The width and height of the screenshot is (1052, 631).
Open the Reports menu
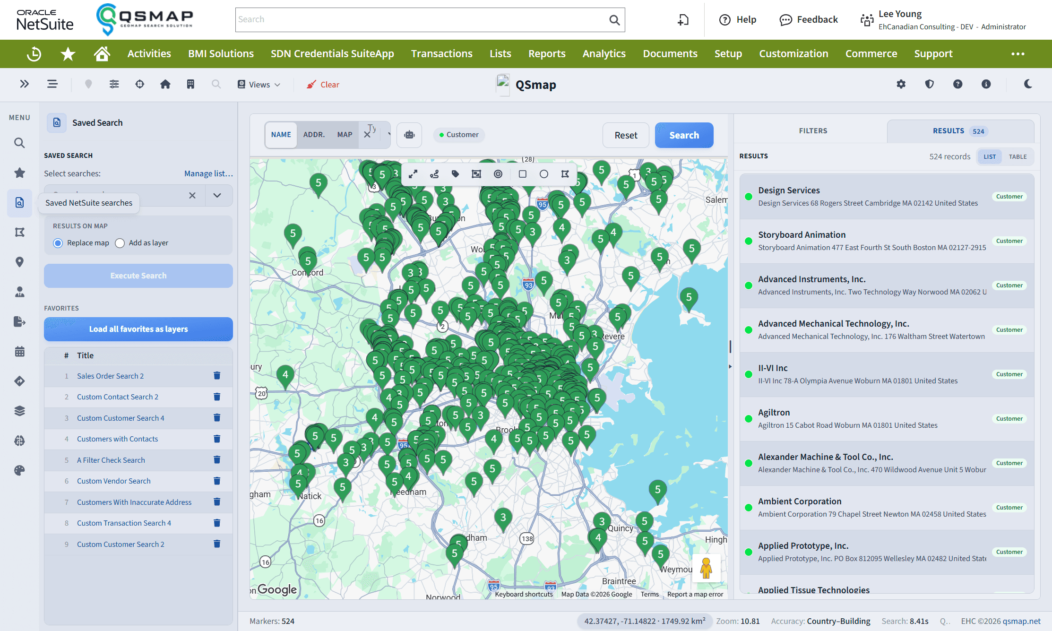(x=547, y=54)
